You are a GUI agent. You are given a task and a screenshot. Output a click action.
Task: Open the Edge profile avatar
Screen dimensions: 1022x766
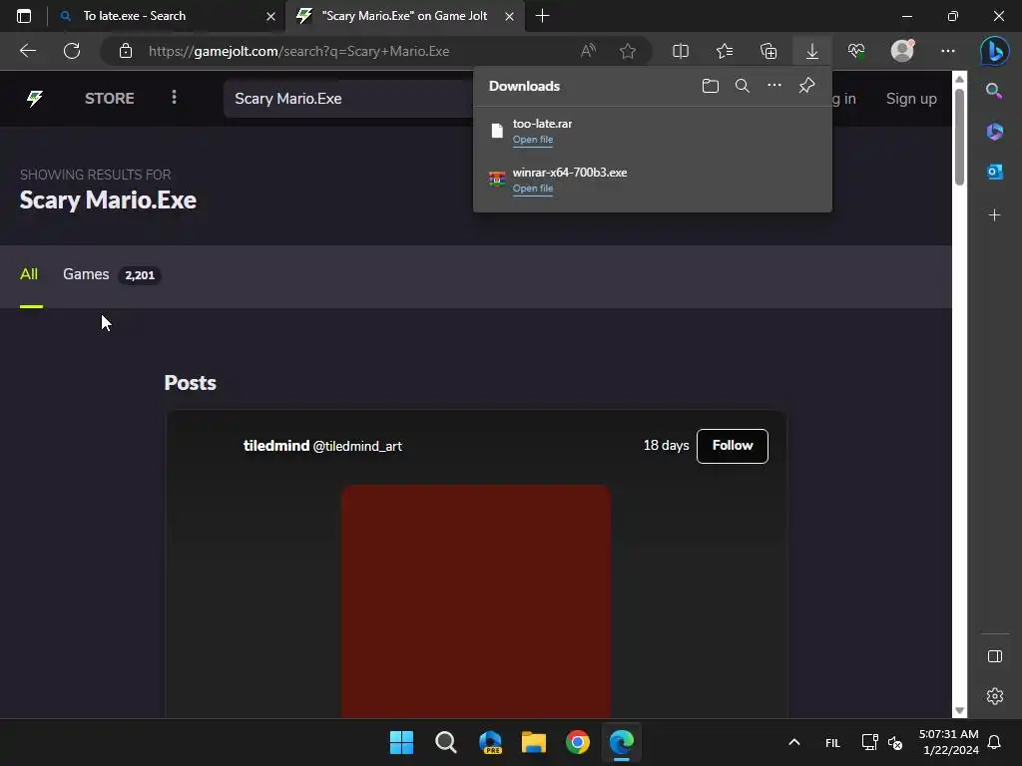(x=902, y=51)
